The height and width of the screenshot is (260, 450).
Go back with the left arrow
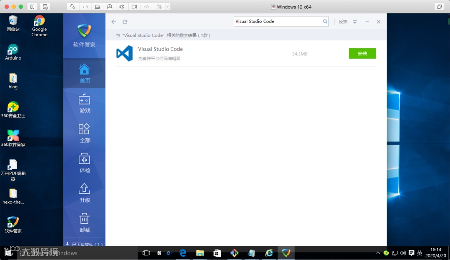[x=114, y=22]
